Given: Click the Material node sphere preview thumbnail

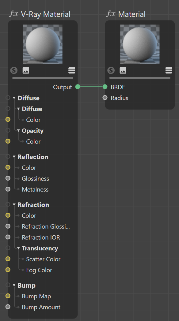Looking at the screenshot, I should click(x=140, y=44).
